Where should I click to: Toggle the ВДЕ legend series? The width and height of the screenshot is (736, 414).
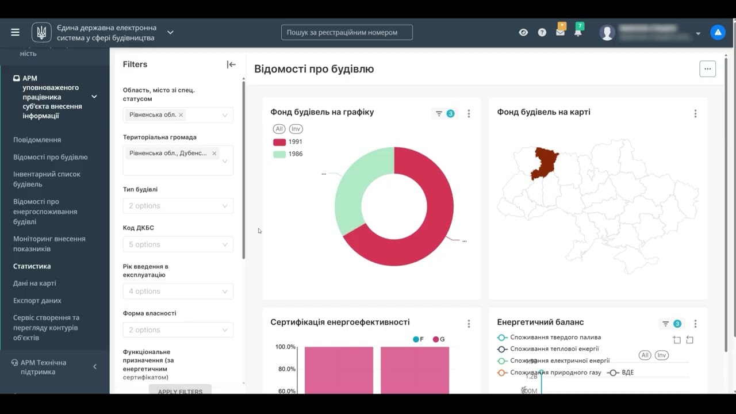coord(621,373)
